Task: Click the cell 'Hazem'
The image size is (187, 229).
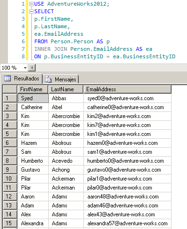Action: click(x=33, y=143)
